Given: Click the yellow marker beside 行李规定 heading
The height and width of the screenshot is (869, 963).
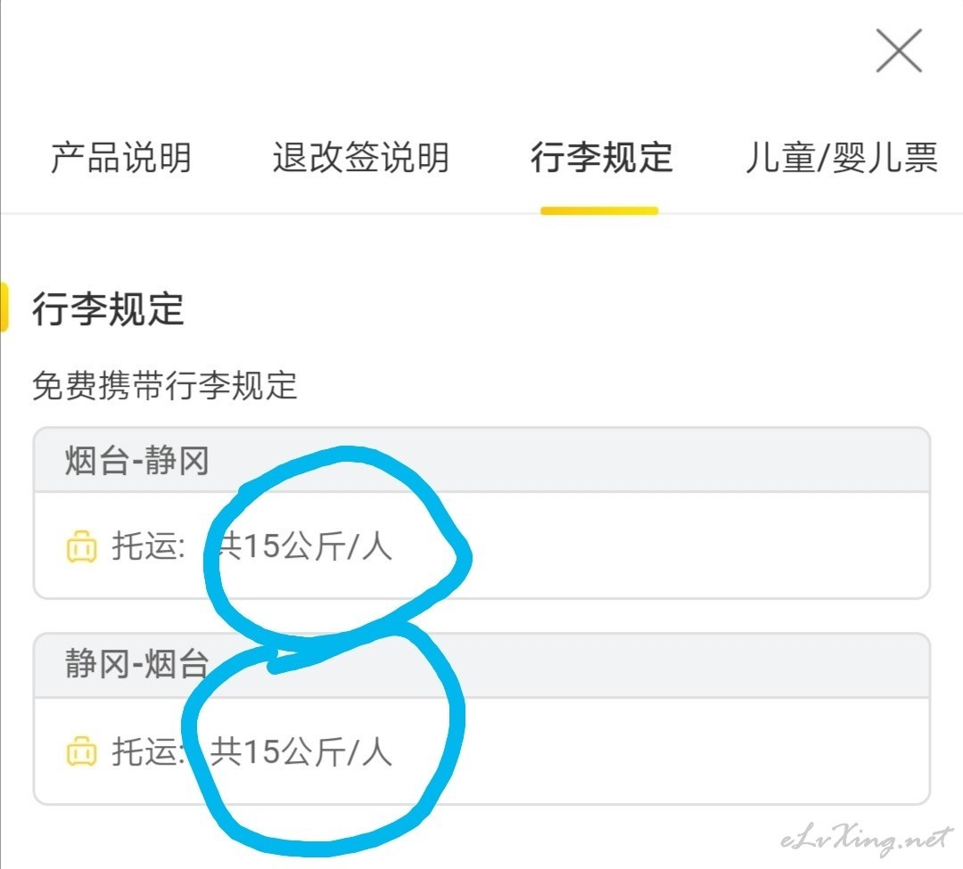Looking at the screenshot, I should [4, 307].
